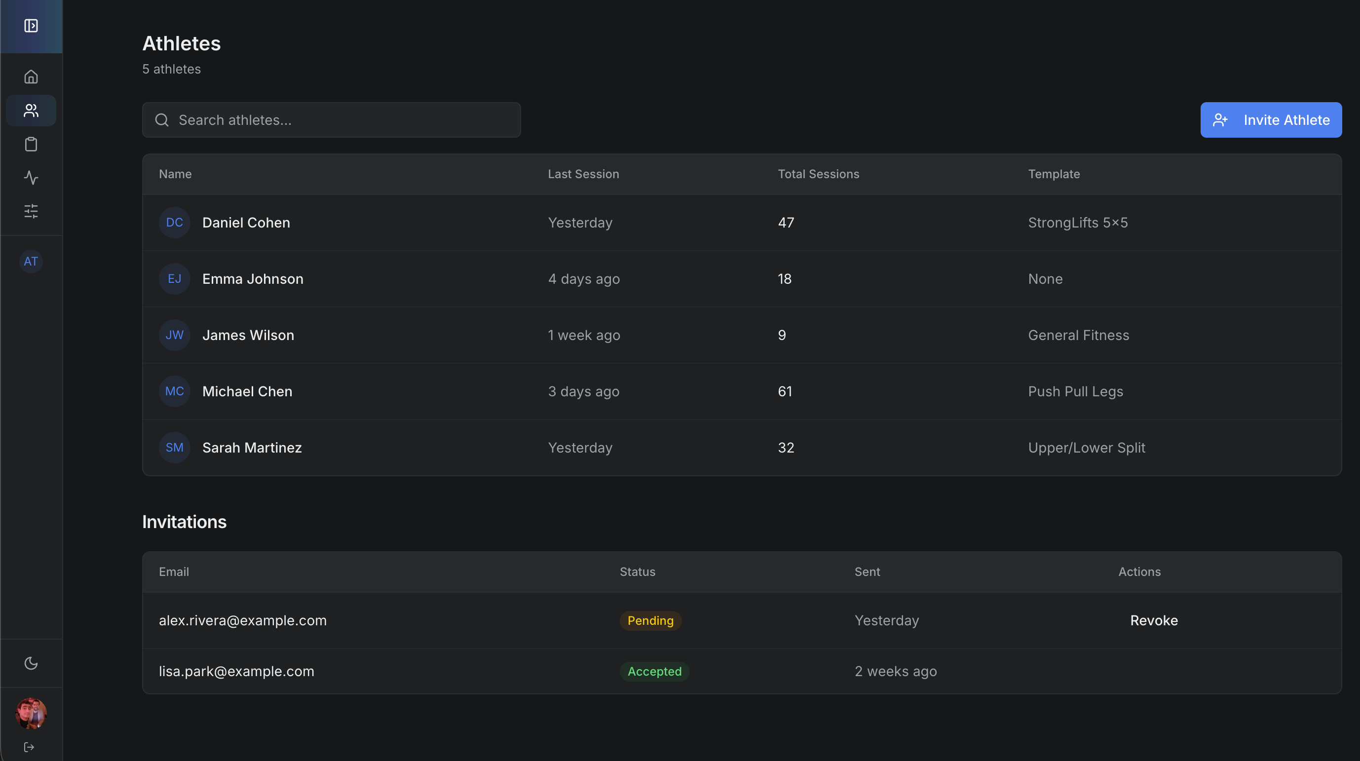Click the Accepted status badge
1360x761 pixels.
click(654, 671)
